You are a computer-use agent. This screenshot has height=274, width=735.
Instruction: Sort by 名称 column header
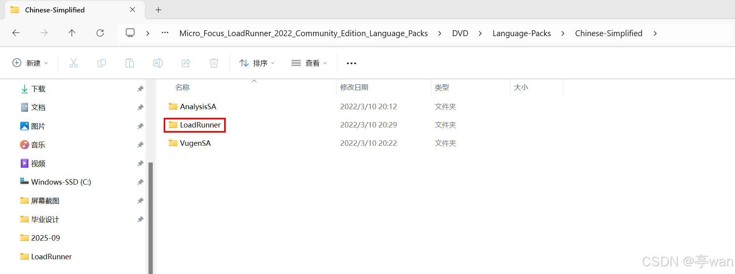coord(182,87)
